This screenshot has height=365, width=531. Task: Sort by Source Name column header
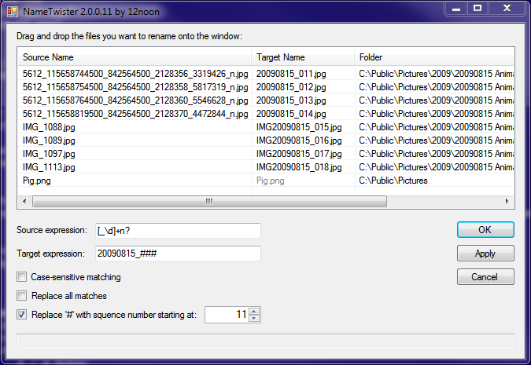point(134,57)
